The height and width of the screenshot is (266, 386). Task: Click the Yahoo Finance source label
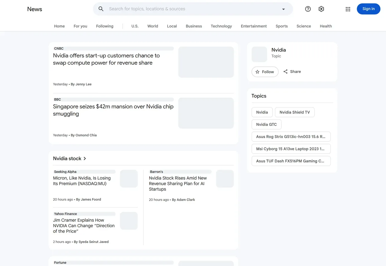pyautogui.click(x=65, y=214)
